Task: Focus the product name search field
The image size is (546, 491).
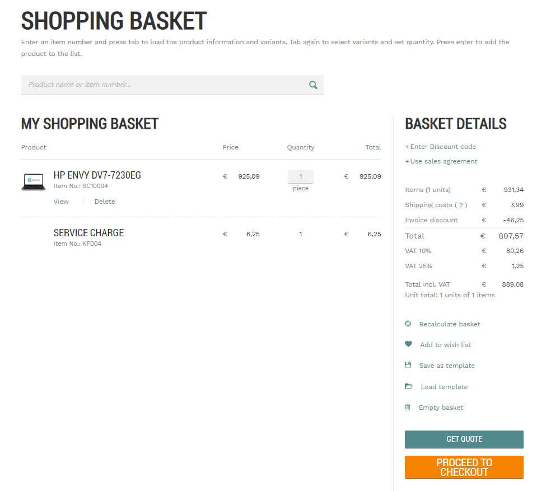Action: pyautogui.click(x=172, y=85)
